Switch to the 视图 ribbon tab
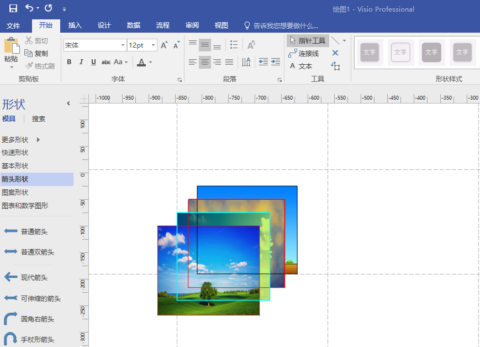This screenshot has width=480, height=347. tap(221, 25)
